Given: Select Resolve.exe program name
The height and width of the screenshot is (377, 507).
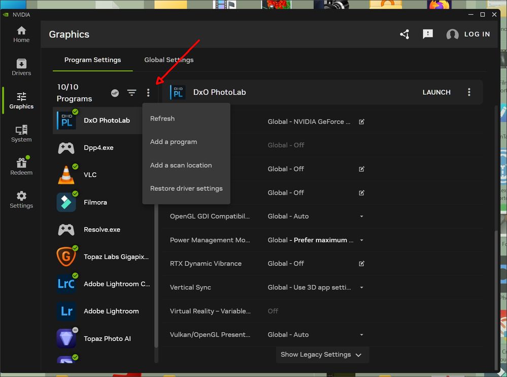Looking at the screenshot, I should (102, 230).
